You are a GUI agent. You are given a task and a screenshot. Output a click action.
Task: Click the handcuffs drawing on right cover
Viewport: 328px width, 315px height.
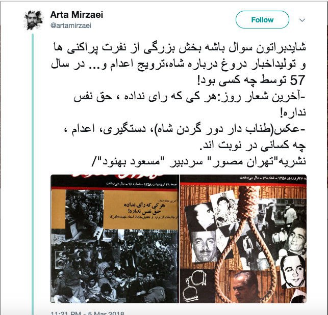pos(194,285)
